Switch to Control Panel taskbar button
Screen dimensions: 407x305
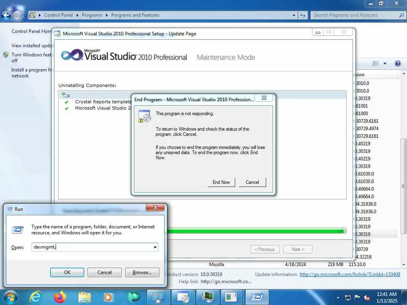tap(158, 297)
